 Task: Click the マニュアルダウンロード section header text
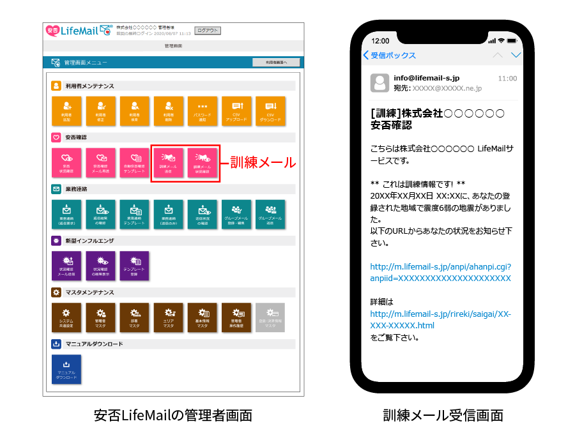pyautogui.click(x=95, y=344)
